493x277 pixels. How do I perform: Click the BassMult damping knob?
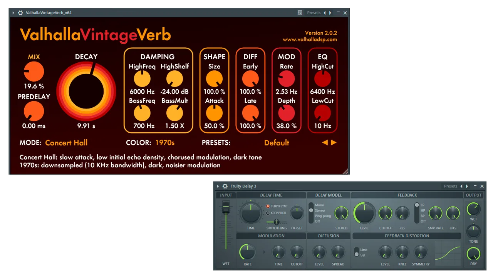tap(175, 113)
